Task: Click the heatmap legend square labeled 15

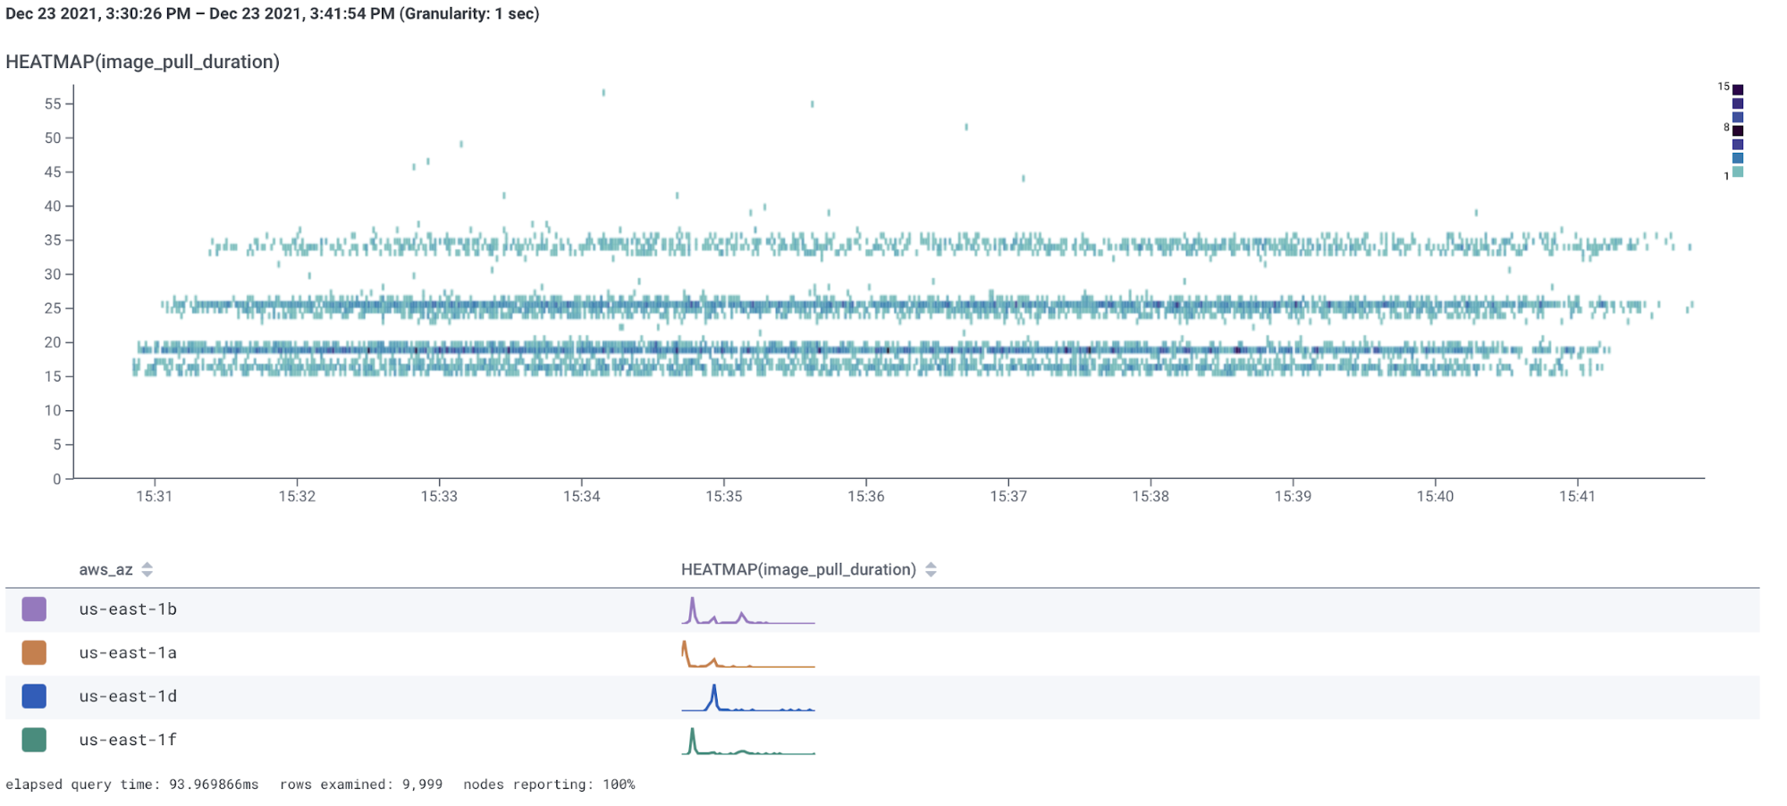Action: (1738, 89)
